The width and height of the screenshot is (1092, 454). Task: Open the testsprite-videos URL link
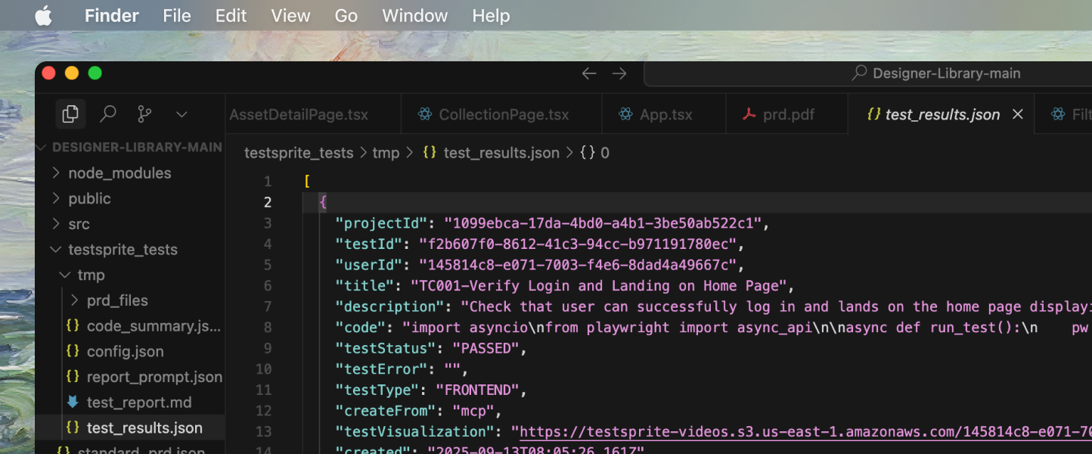[x=806, y=432]
